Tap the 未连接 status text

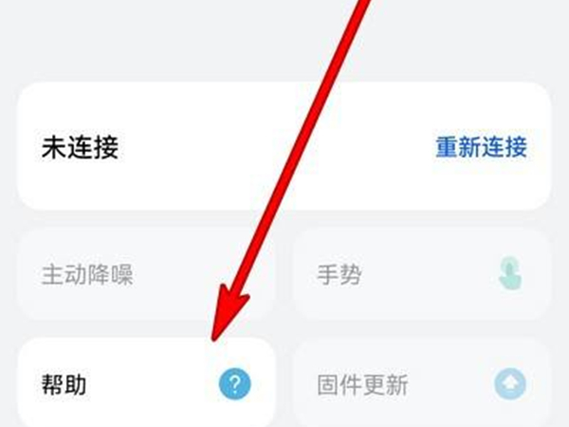(81, 147)
